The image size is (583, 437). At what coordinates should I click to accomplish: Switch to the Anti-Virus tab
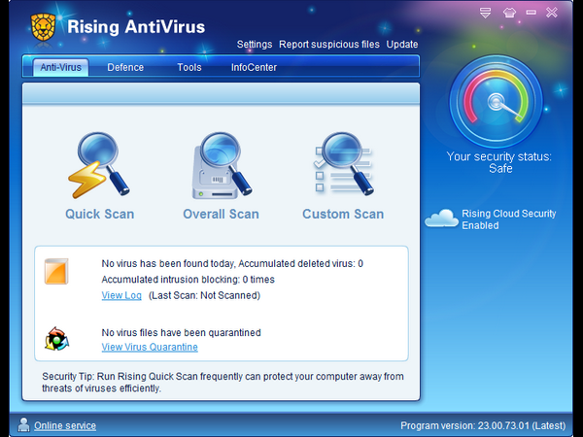coord(60,67)
